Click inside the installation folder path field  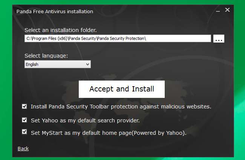coord(118,38)
